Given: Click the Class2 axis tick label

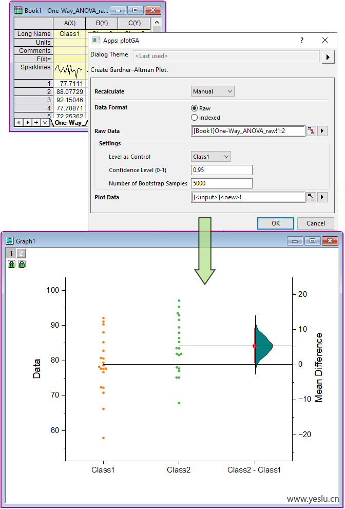Looking at the screenshot, I should pyautogui.click(x=179, y=470).
